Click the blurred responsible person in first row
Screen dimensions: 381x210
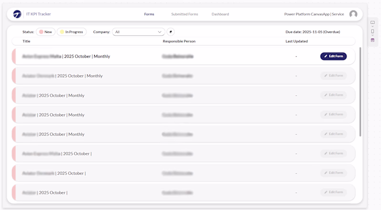click(x=178, y=56)
